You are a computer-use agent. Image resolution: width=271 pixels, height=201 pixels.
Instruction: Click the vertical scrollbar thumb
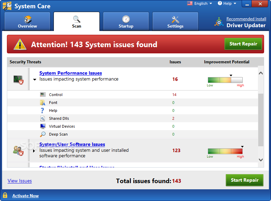pos(261,120)
